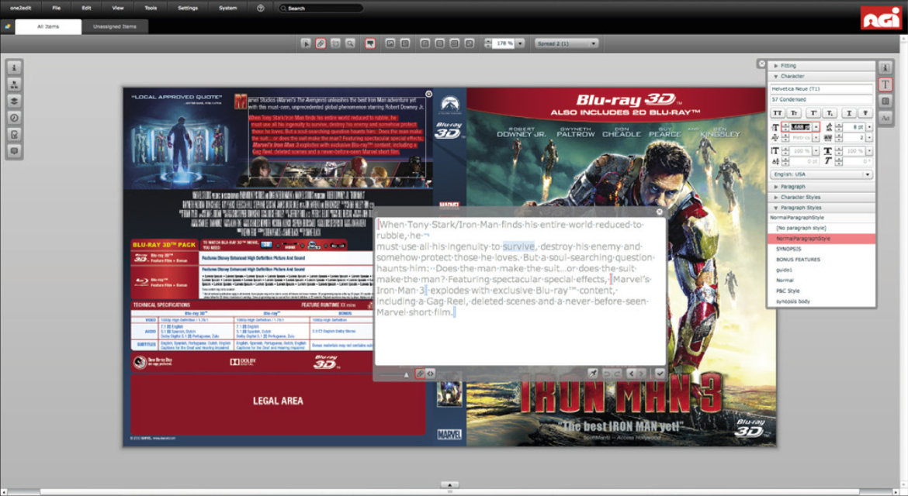
Task: Open the zoom percentage dropdown arrow
Action: pos(520,43)
